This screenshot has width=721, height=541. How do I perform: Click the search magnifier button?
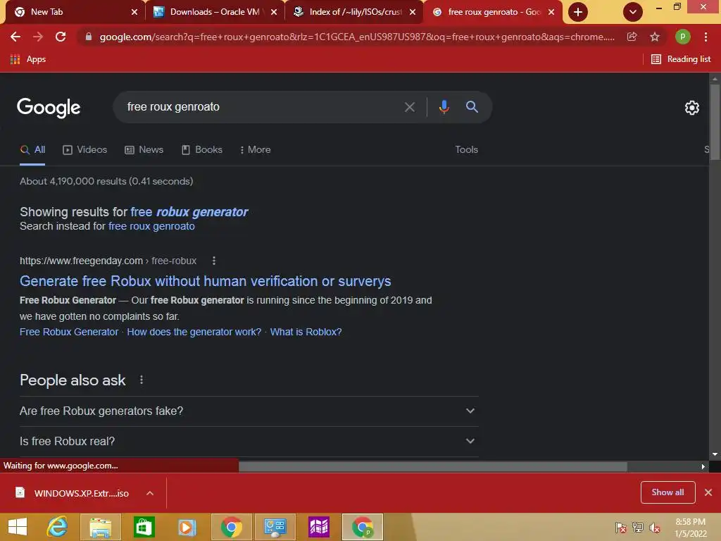point(472,107)
